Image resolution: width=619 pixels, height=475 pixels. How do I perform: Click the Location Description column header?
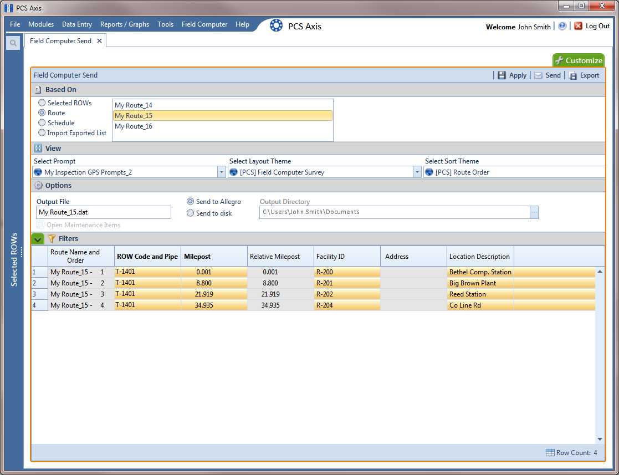pyautogui.click(x=480, y=256)
